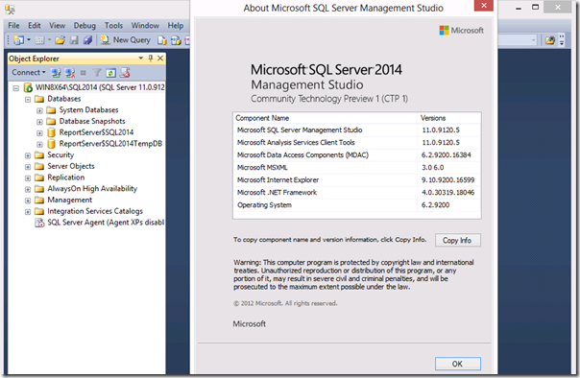Select the Microsoft SQL Server Management Studio row

click(x=357, y=130)
